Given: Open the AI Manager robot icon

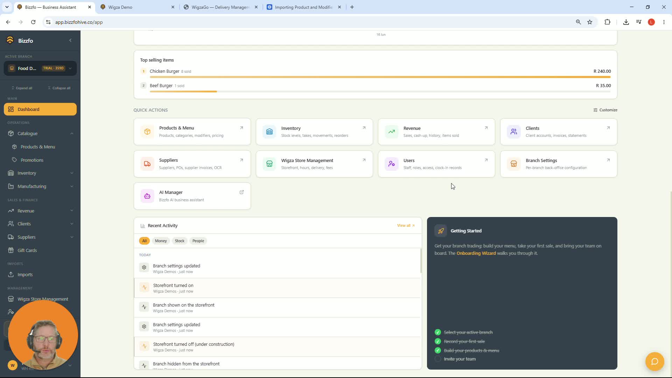Looking at the screenshot, I should click(x=147, y=196).
